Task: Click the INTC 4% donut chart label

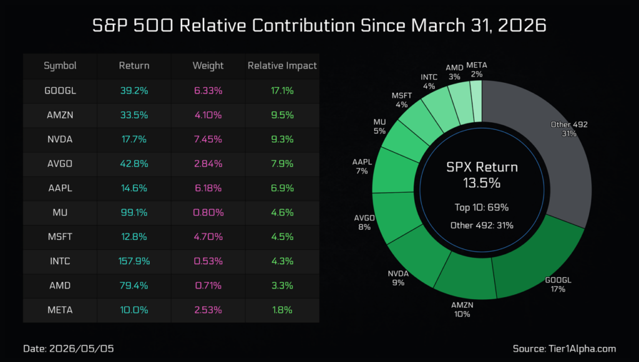Action: [x=429, y=82]
